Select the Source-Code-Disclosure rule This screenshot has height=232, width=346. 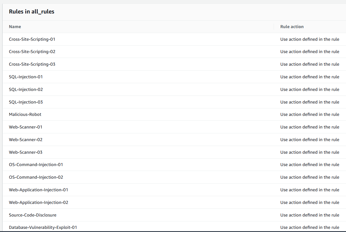32,215
